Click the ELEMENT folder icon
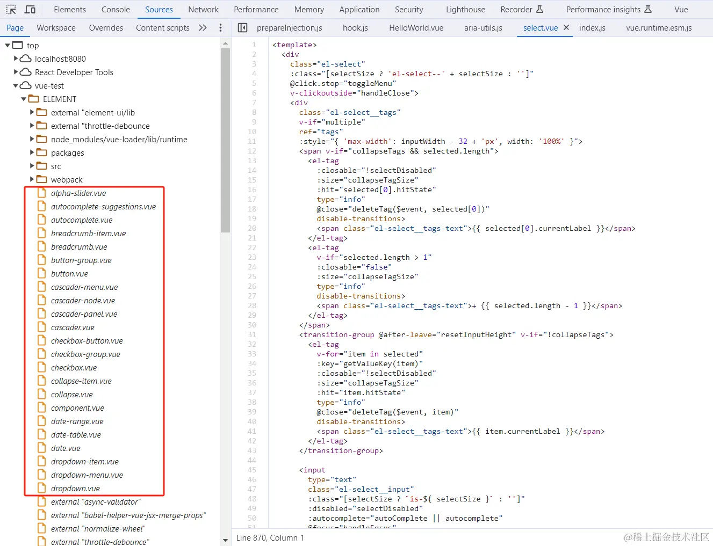The width and height of the screenshot is (713, 546). 34,99
